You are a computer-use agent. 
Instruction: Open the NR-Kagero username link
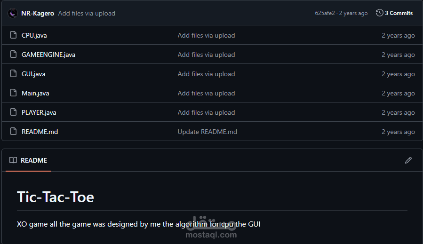(38, 13)
